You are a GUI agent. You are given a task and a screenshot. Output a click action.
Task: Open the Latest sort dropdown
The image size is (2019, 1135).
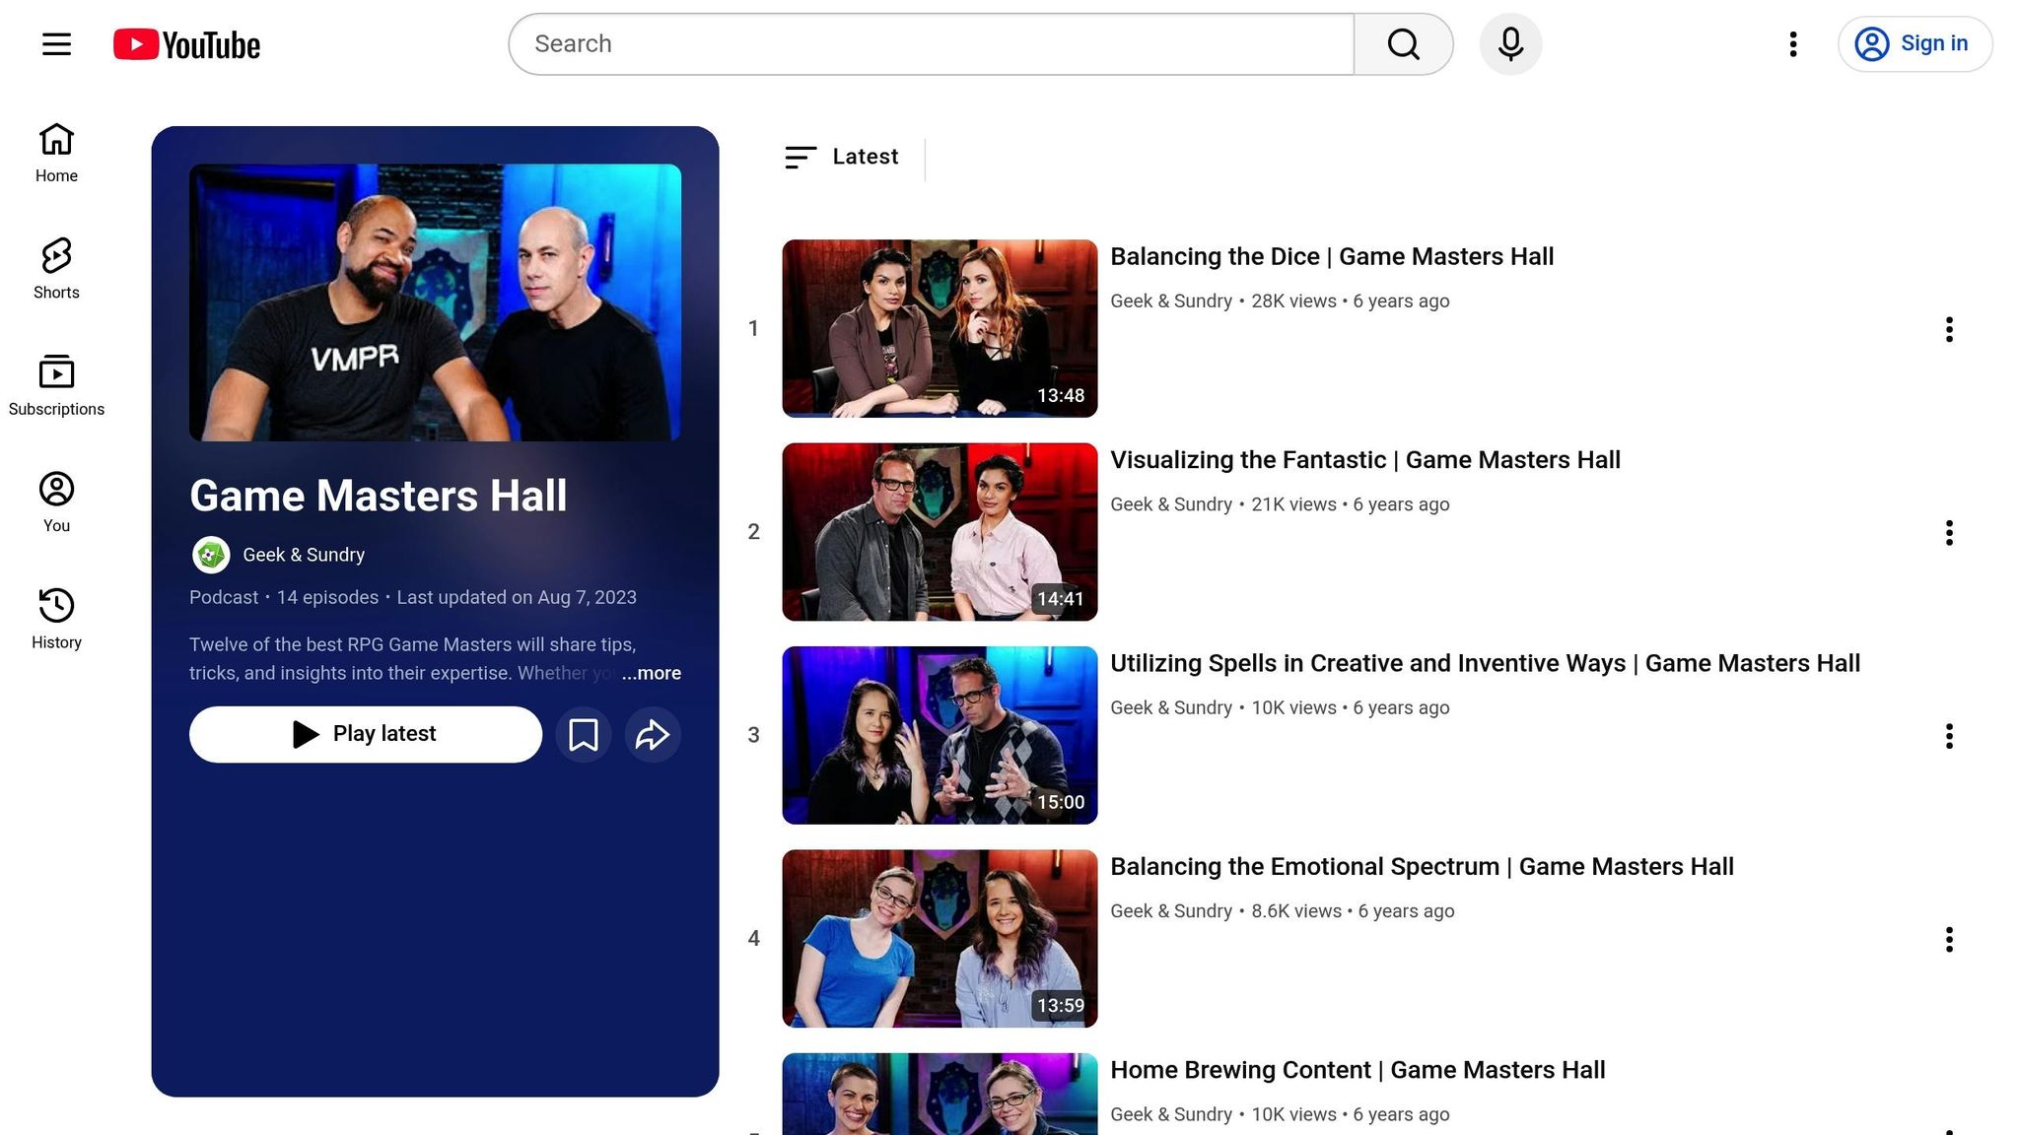pos(843,158)
